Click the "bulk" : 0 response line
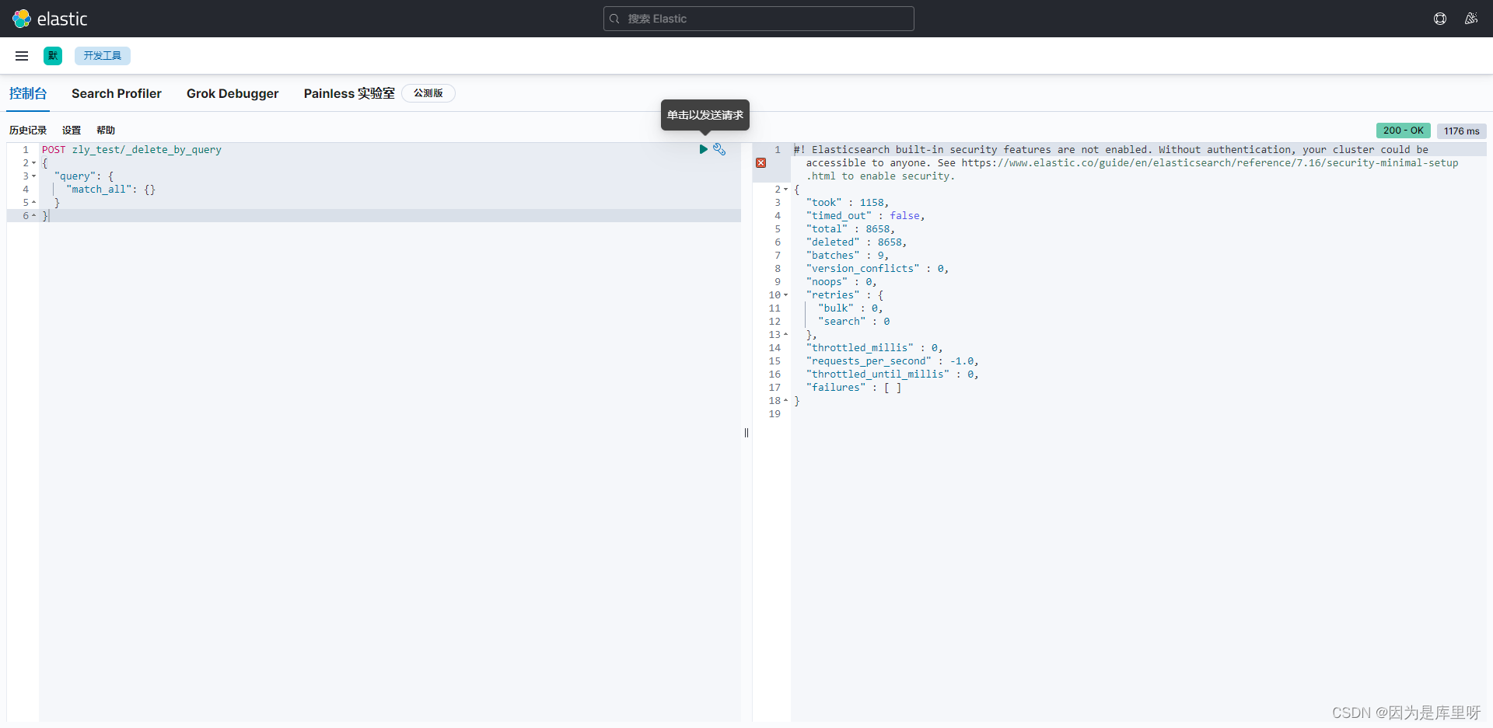 pyautogui.click(x=851, y=308)
